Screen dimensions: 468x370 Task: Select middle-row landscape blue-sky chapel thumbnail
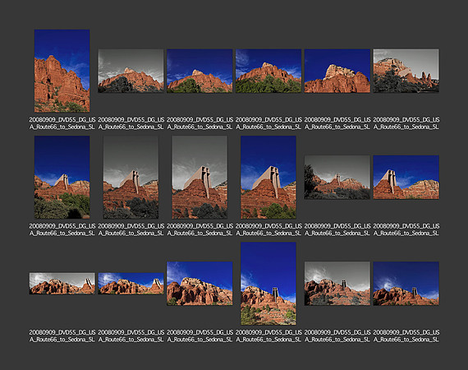click(406, 178)
